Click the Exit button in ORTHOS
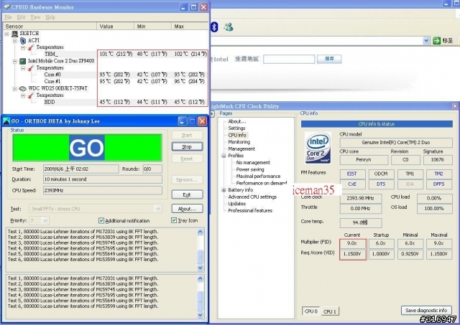 [187, 194]
